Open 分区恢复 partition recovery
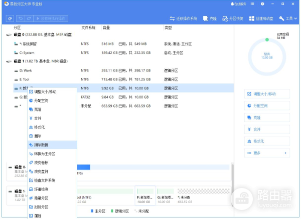Viewport: 301px width, 219px height. tap(233, 18)
